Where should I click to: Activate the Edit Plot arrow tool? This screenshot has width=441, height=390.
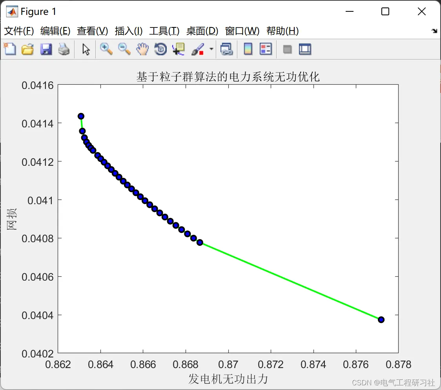click(x=86, y=49)
